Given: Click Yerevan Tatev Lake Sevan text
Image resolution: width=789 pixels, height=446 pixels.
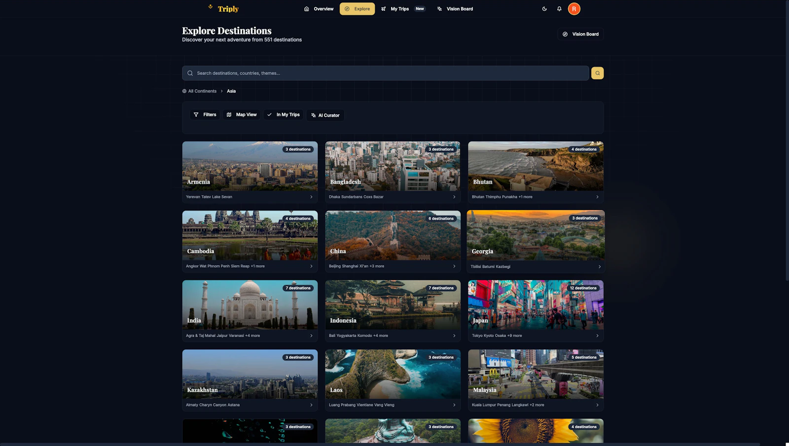Looking at the screenshot, I should [209, 197].
